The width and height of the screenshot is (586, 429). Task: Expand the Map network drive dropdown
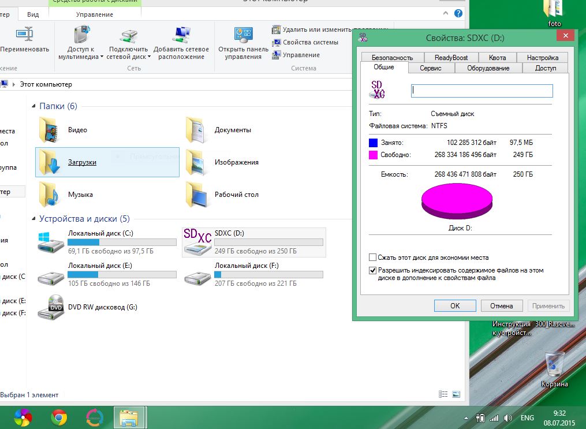pos(149,57)
